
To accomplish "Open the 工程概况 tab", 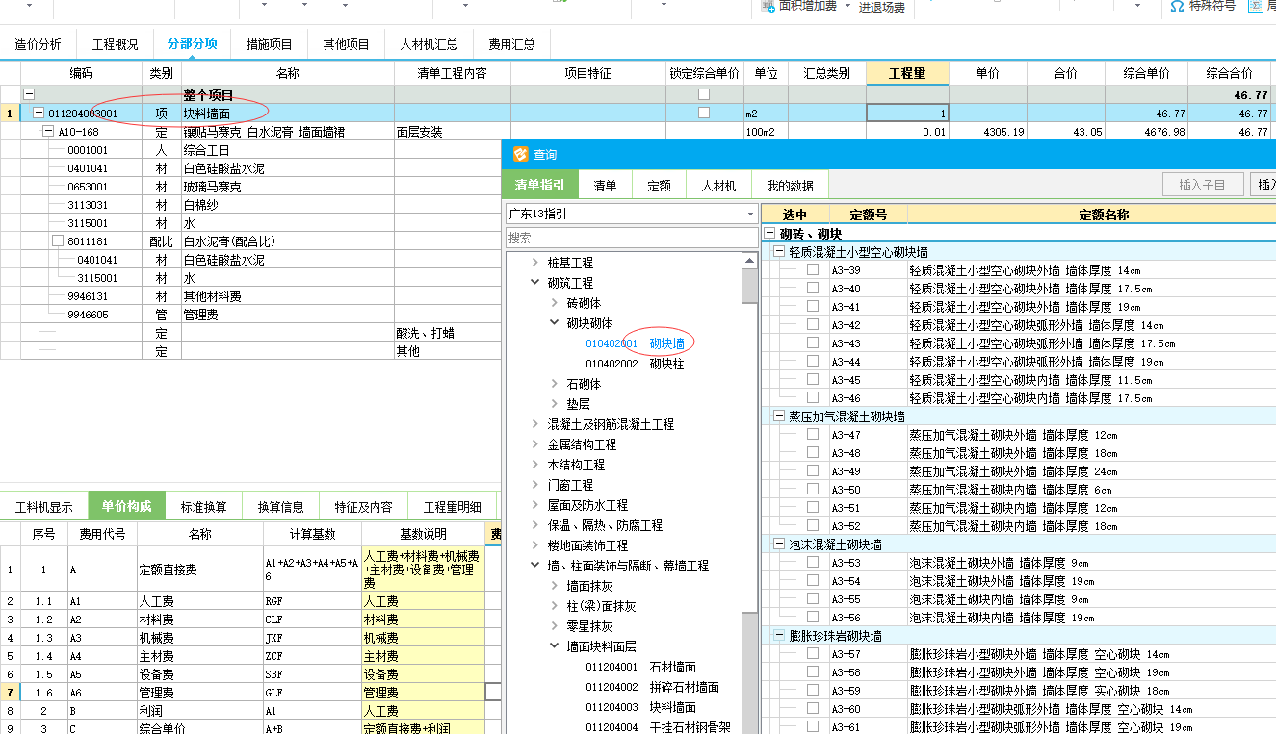I will pyautogui.click(x=116, y=44).
